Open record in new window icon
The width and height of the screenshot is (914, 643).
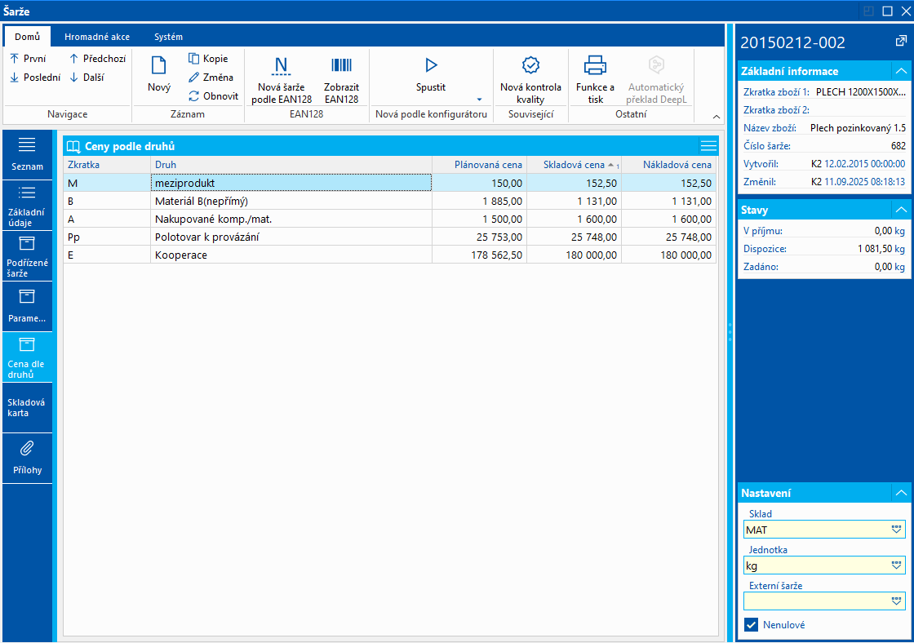tap(901, 42)
